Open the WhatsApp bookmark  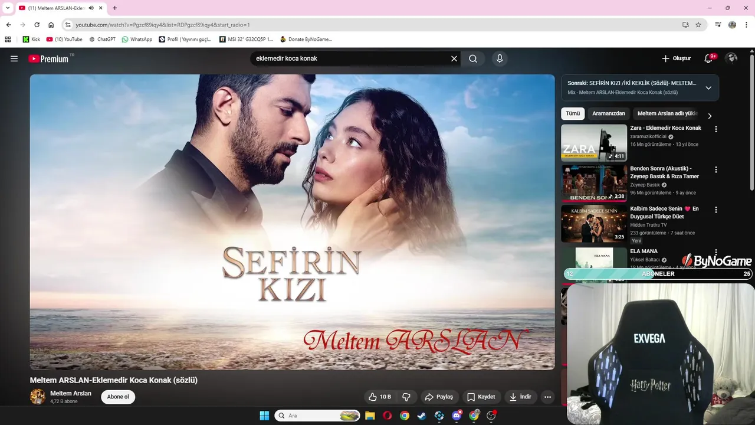[137, 40]
